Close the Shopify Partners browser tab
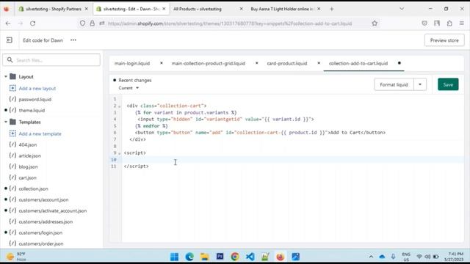This screenshot has height=264, width=470. coord(87,9)
